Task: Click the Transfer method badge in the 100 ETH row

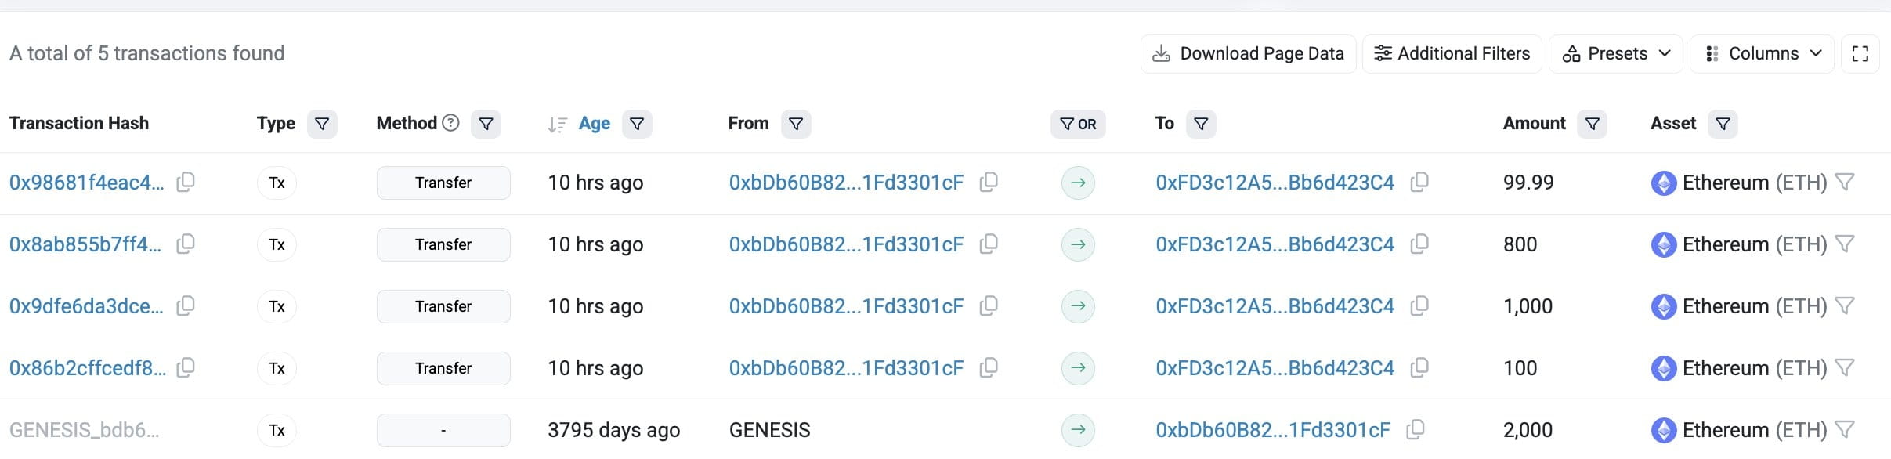Action: tap(443, 368)
